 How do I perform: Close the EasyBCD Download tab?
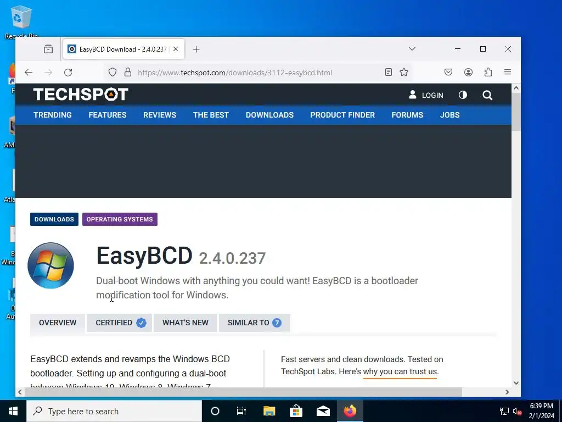point(176,49)
